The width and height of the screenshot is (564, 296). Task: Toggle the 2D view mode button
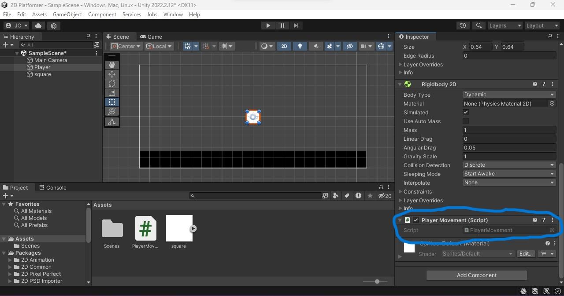284,46
